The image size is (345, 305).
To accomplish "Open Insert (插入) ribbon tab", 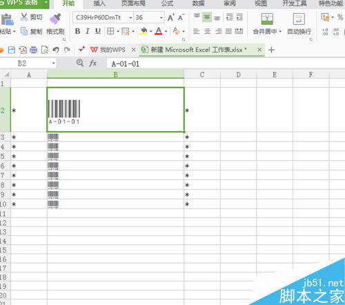I will click(99, 3).
